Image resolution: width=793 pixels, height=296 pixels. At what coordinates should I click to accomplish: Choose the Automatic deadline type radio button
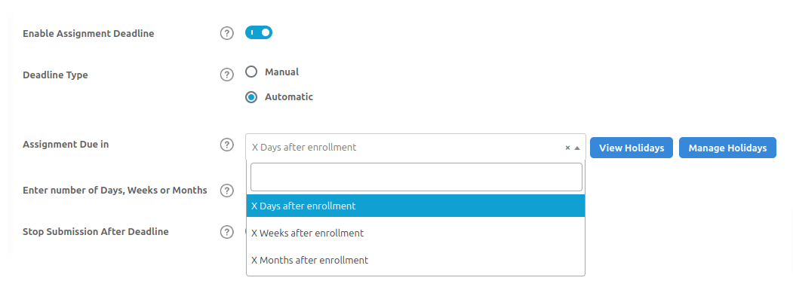251,97
